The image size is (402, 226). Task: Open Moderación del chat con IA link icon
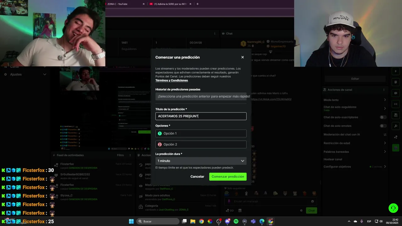[x=385, y=134]
